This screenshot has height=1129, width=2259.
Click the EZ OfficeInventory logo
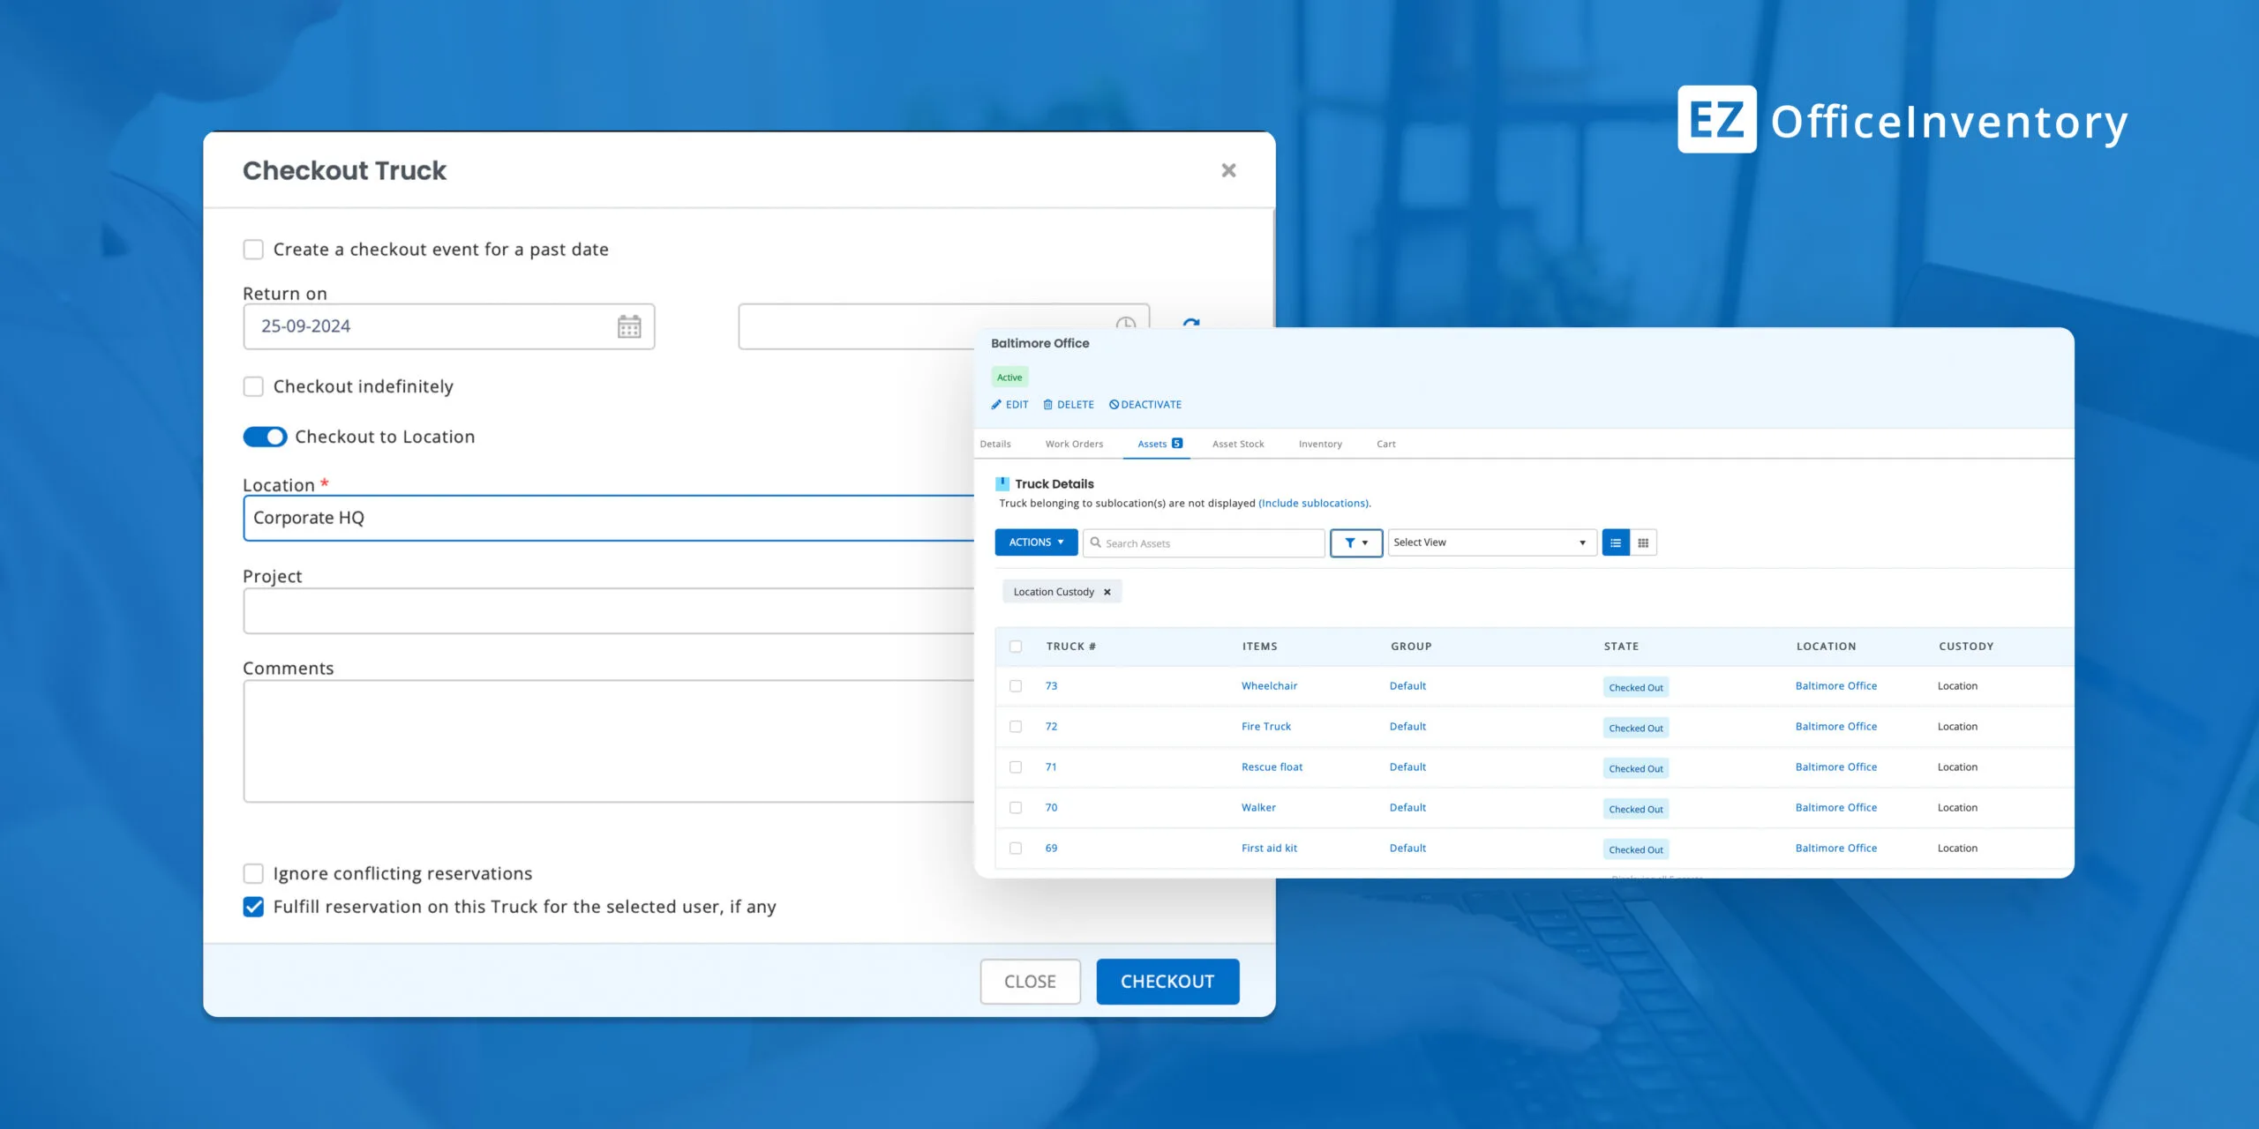1902,120
